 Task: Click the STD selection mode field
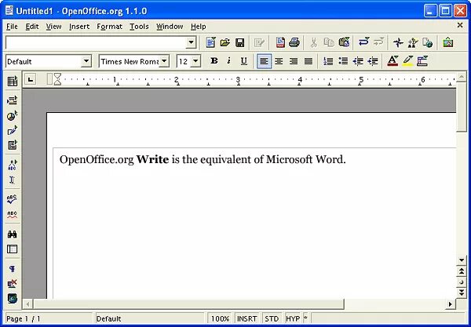click(272, 318)
